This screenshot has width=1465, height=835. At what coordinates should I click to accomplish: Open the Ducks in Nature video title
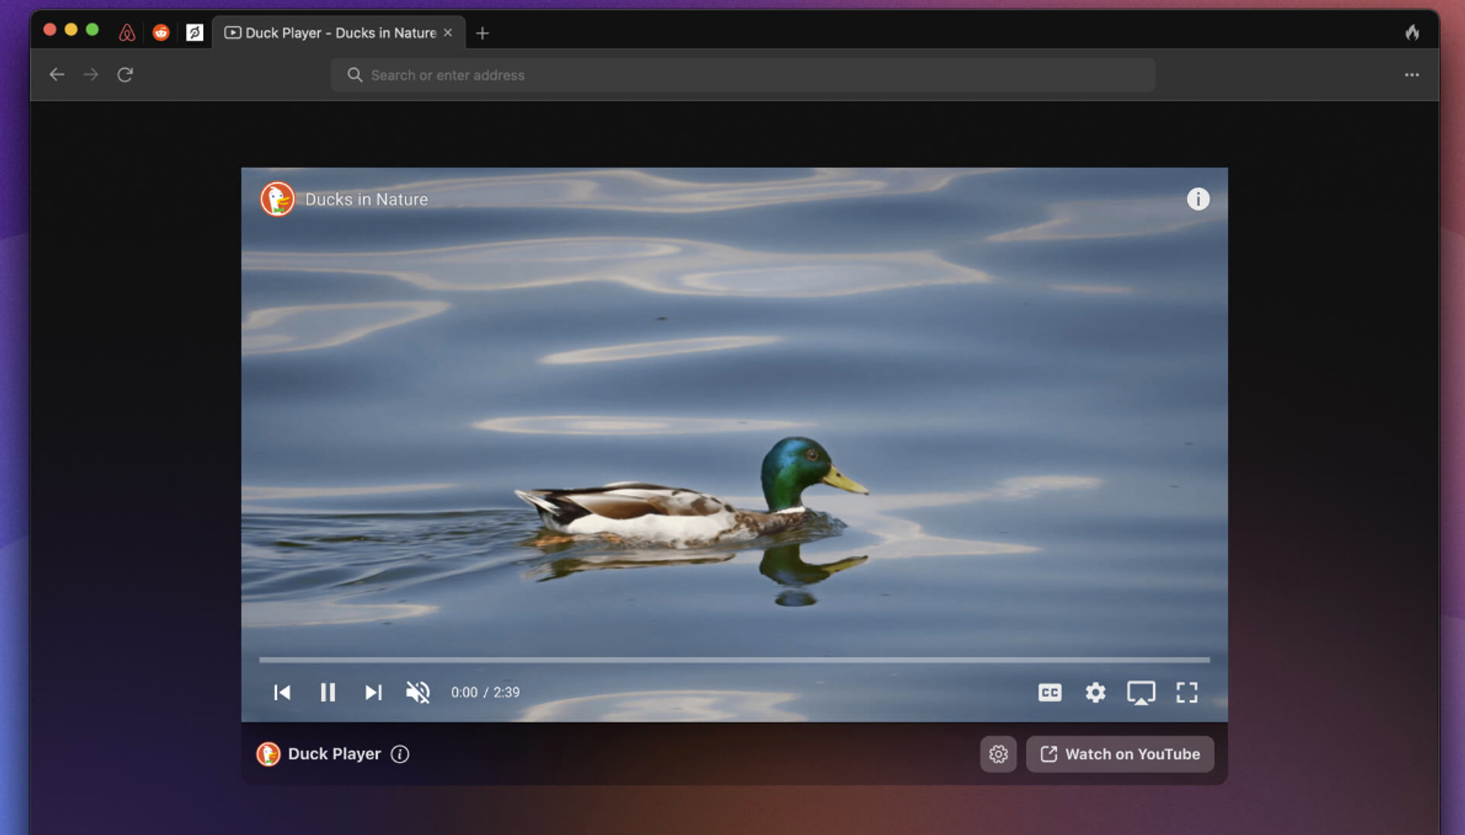coord(366,199)
